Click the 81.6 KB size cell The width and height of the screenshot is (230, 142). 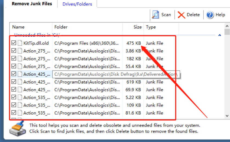[x=133, y=113]
